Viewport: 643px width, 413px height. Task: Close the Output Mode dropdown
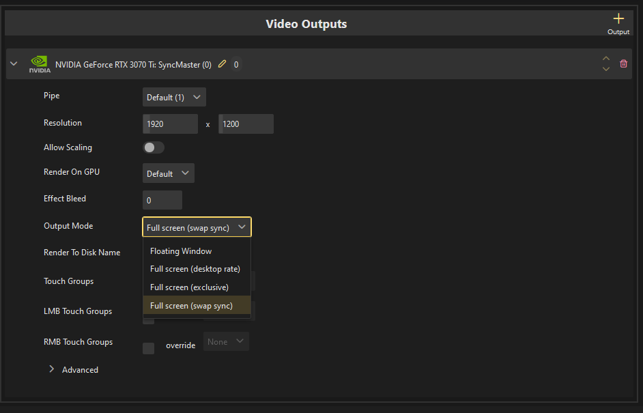(x=197, y=227)
